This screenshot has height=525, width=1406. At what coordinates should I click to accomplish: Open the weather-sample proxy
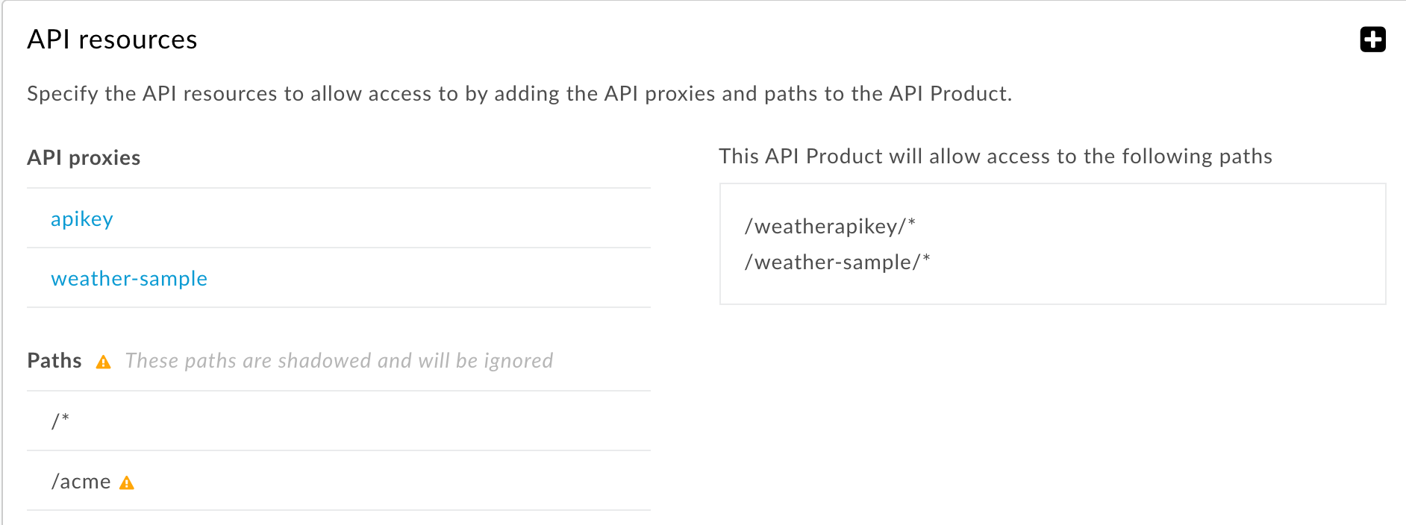128,277
